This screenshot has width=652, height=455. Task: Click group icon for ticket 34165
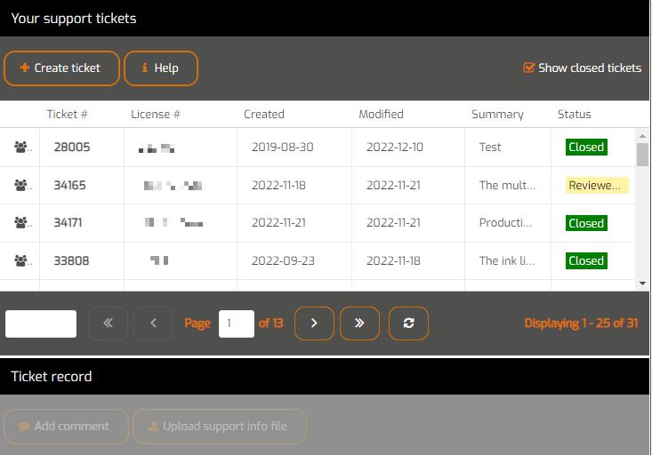coord(21,186)
